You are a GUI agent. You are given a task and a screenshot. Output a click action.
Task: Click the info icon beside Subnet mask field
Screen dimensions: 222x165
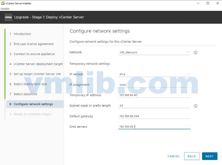point(195,106)
